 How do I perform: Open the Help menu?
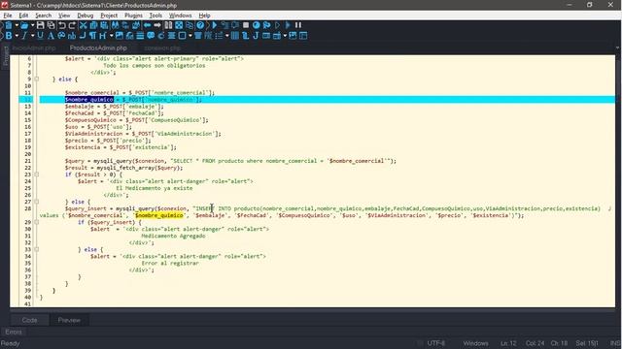pos(204,16)
